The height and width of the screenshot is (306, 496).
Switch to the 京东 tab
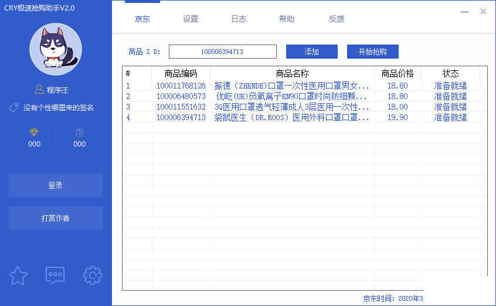142,19
